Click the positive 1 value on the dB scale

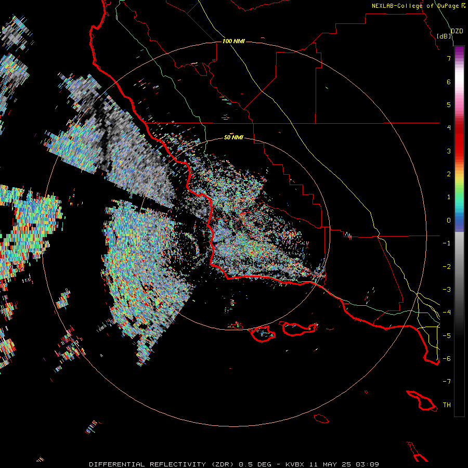(x=449, y=197)
